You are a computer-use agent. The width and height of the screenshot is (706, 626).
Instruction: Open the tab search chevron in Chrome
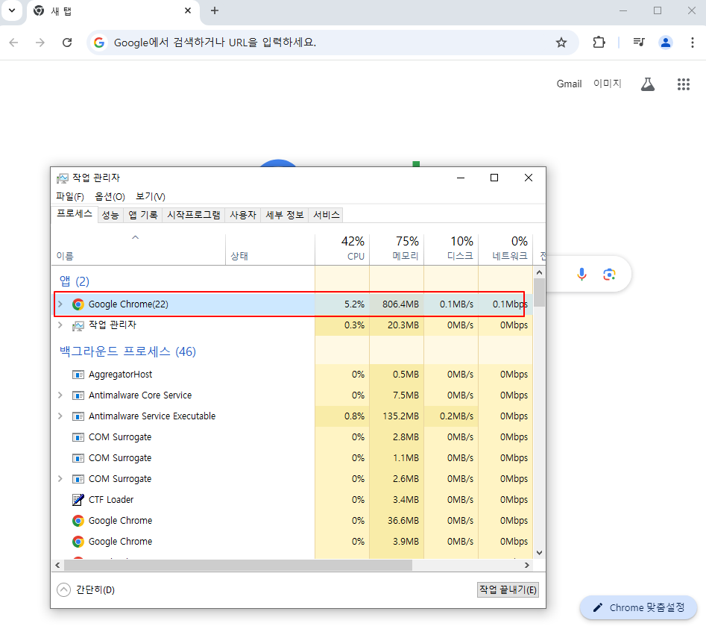point(12,10)
